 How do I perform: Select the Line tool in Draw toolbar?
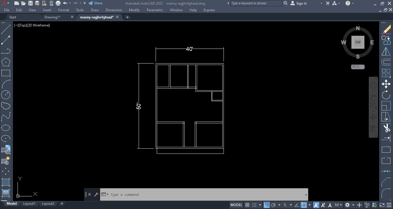click(6, 29)
